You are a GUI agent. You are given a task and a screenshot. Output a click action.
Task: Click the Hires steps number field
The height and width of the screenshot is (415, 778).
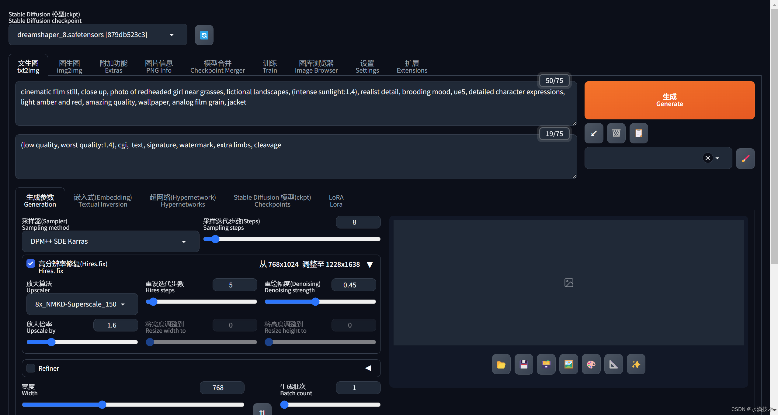(x=234, y=285)
